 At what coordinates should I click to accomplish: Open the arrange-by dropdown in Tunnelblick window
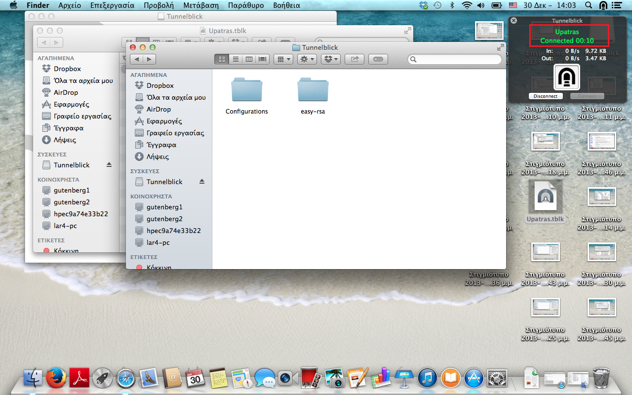pos(283,59)
